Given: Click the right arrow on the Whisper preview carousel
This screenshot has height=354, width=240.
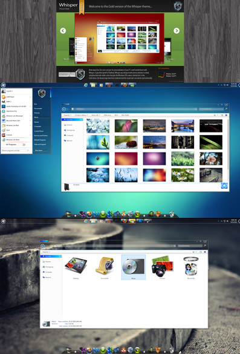Looking at the screenshot, I should [177, 31].
